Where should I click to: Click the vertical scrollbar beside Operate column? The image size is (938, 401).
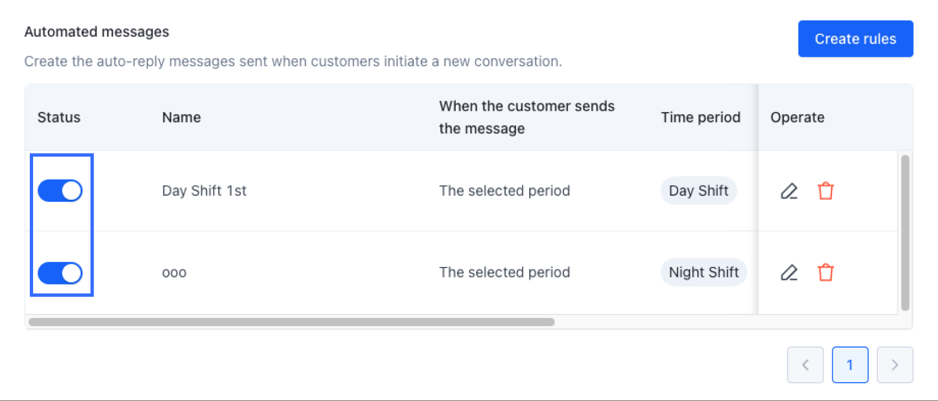(905, 233)
